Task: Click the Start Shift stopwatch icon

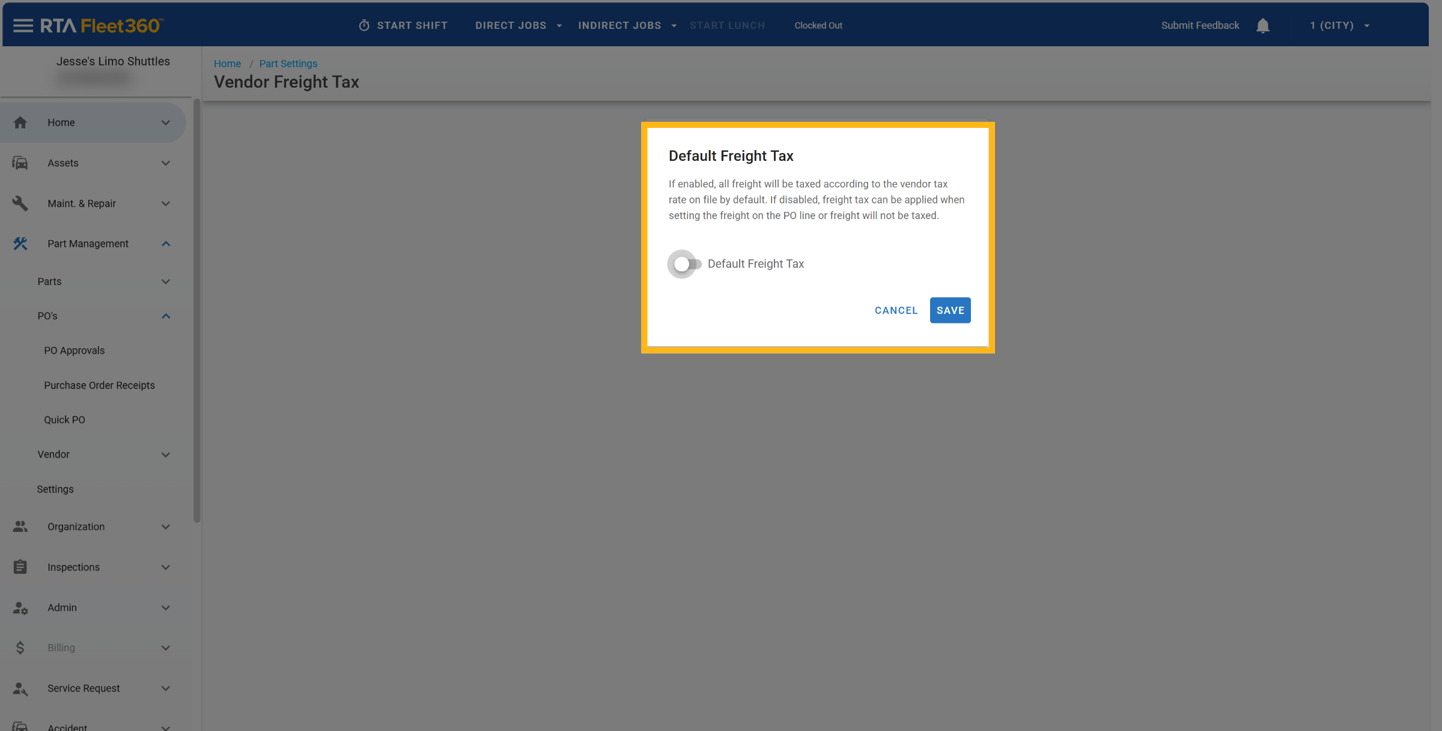Action: (x=364, y=25)
